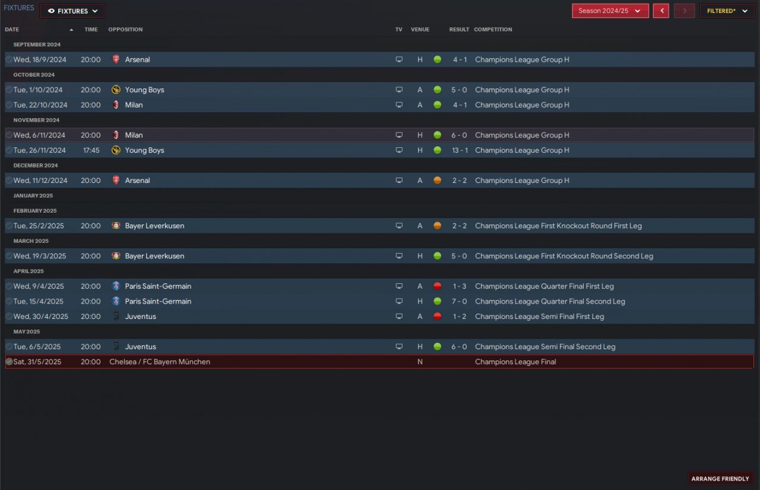Click the Paris Saint-Germain badge in the 9/4/2025 row
Viewport: 760px width, 490px height.
point(116,286)
